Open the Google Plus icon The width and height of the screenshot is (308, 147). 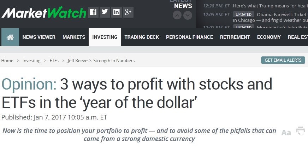tap(128, 12)
